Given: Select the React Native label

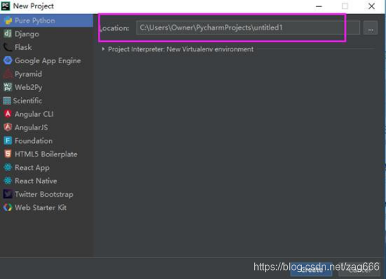Looking at the screenshot, I should tap(36, 181).
